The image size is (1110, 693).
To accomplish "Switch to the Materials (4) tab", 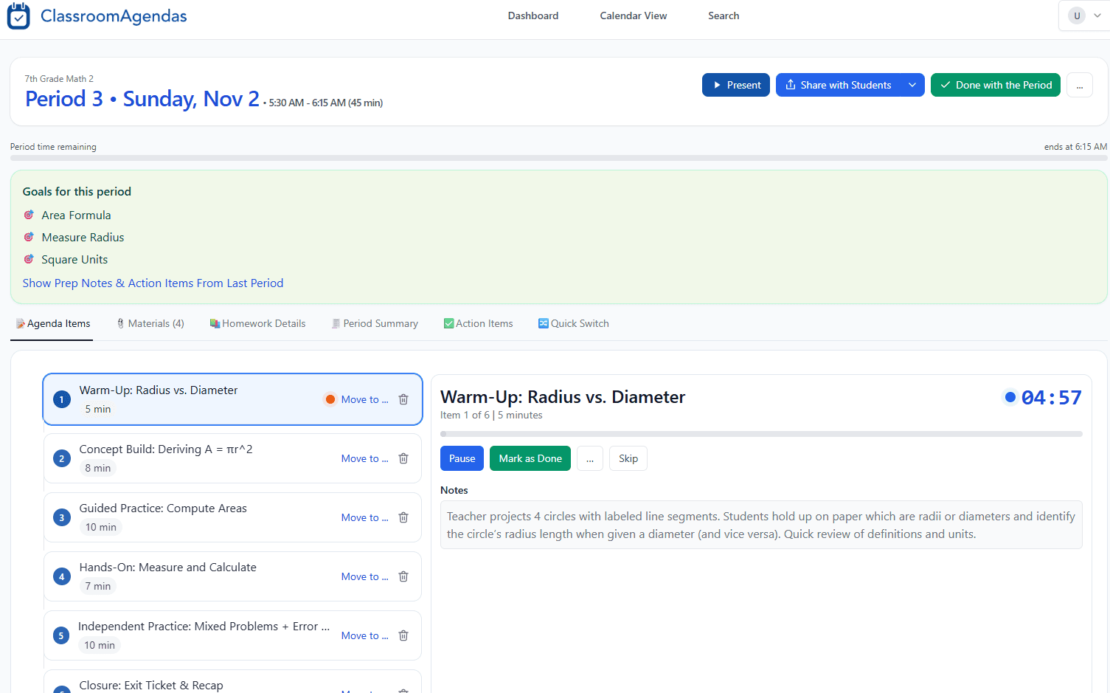I will tap(150, 323).
